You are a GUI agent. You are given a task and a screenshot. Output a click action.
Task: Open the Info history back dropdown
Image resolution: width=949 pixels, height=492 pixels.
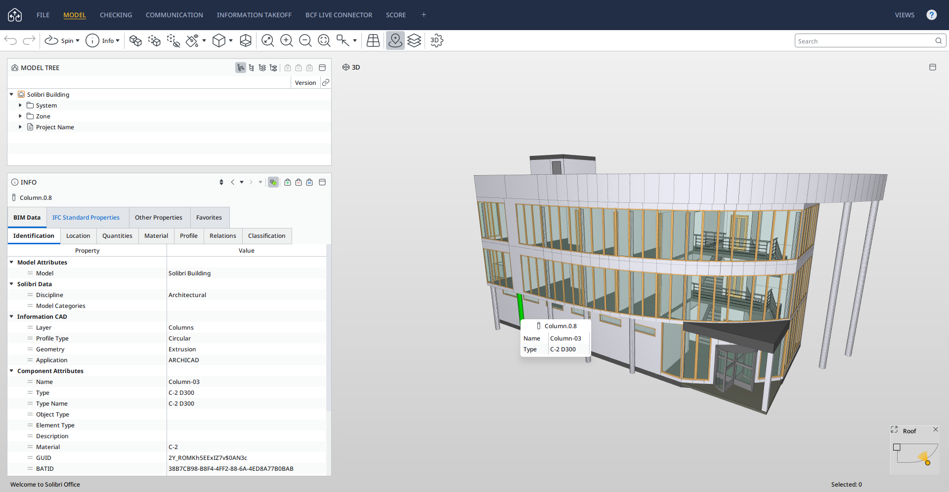pyautogui.click(x=242, y=182)
